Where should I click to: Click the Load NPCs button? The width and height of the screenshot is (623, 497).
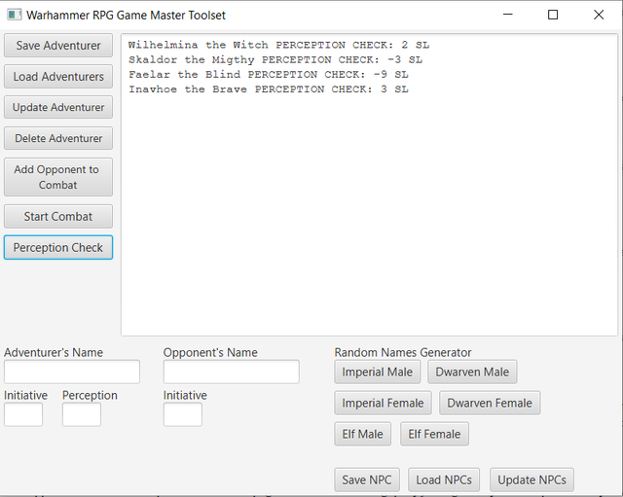pos(444,479)
